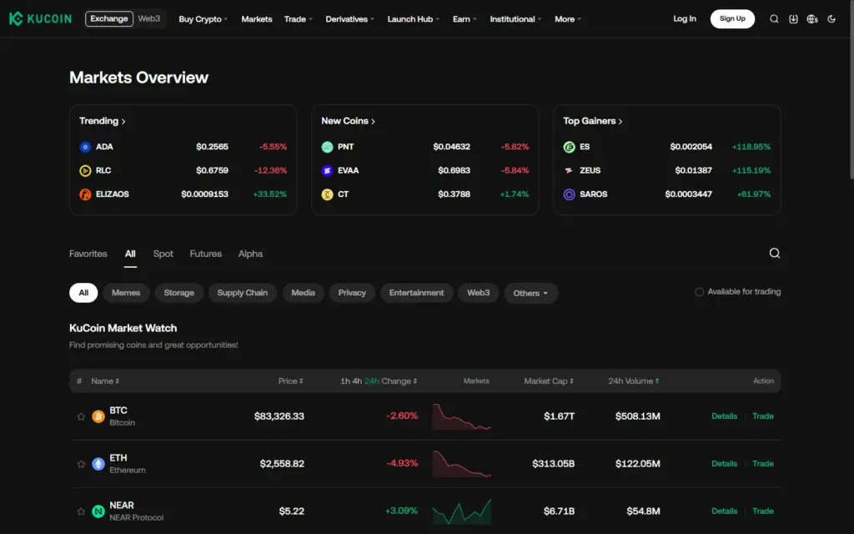The height and width of the screenshot is (534, 854).
Task: Click the download app icon
Action: tap(794, 19)
